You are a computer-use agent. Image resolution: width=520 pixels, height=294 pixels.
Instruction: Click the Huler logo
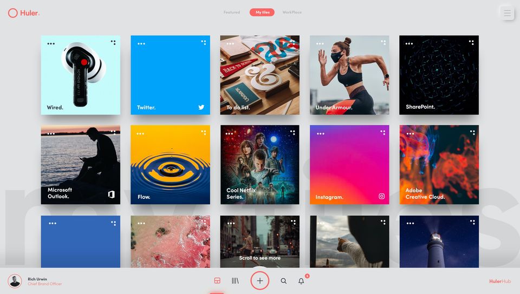click(x=24, y=13)
